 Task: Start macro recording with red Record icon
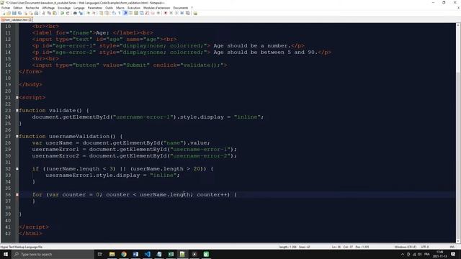click(x=166, y=13)
